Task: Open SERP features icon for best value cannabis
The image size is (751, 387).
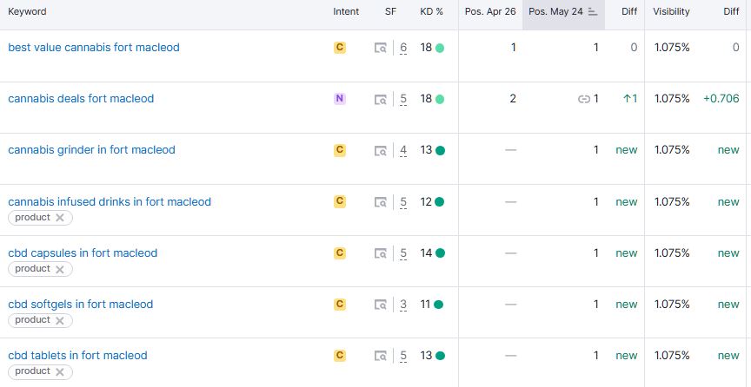Action: tap(381, 49)
